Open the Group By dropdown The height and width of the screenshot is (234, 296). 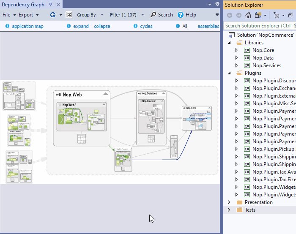pos(90,15)
